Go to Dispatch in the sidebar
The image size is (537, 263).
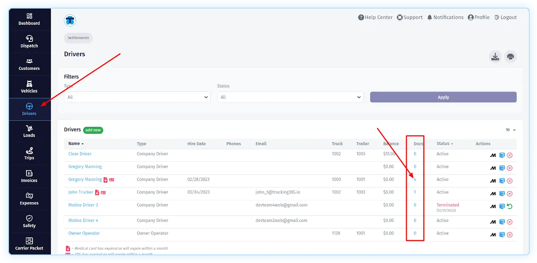(29, 41)
